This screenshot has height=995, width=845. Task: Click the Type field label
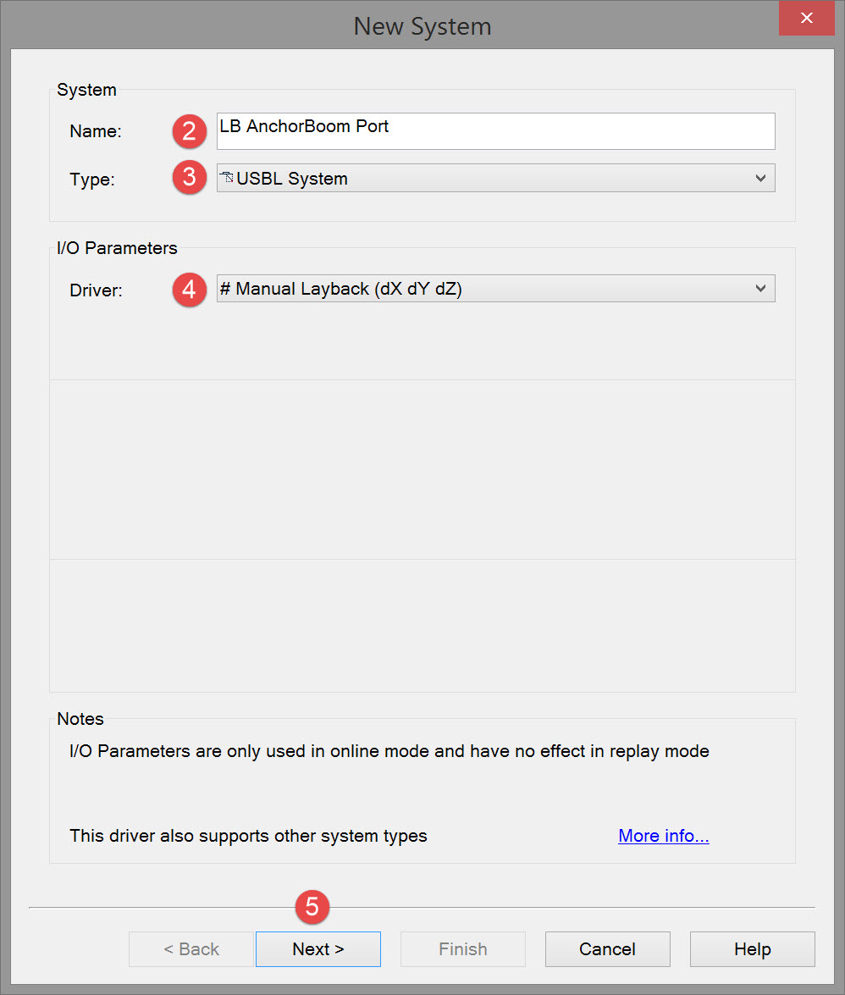click(92, 179)
